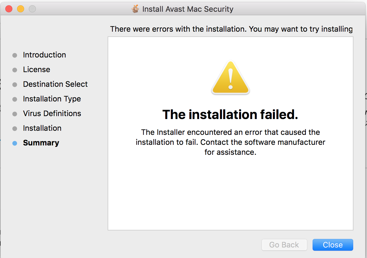Viewport: 367px width, 258px height.
Task: Click the Avast installer package icon in title bar
Action: pyautogui.click(x=135, y=9)
